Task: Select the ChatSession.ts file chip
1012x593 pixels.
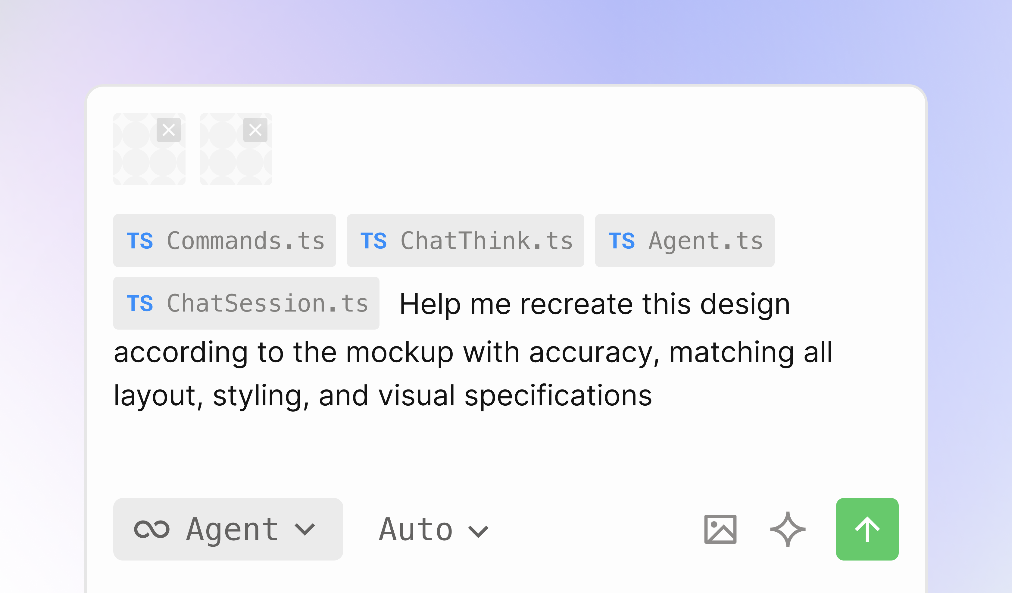Action: click(246, 303)
